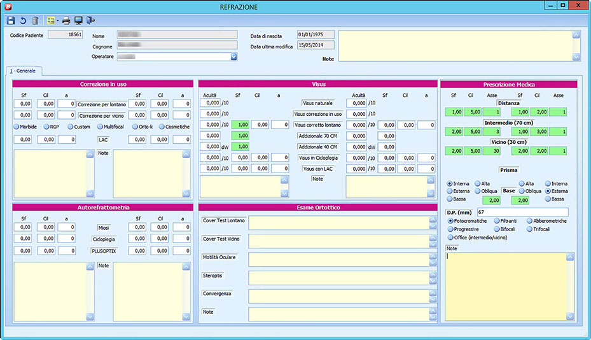Click the D.P. (mm) input field
Image resolution: width=591 pixels, height=340 pixels.
[x=522, y=211]
